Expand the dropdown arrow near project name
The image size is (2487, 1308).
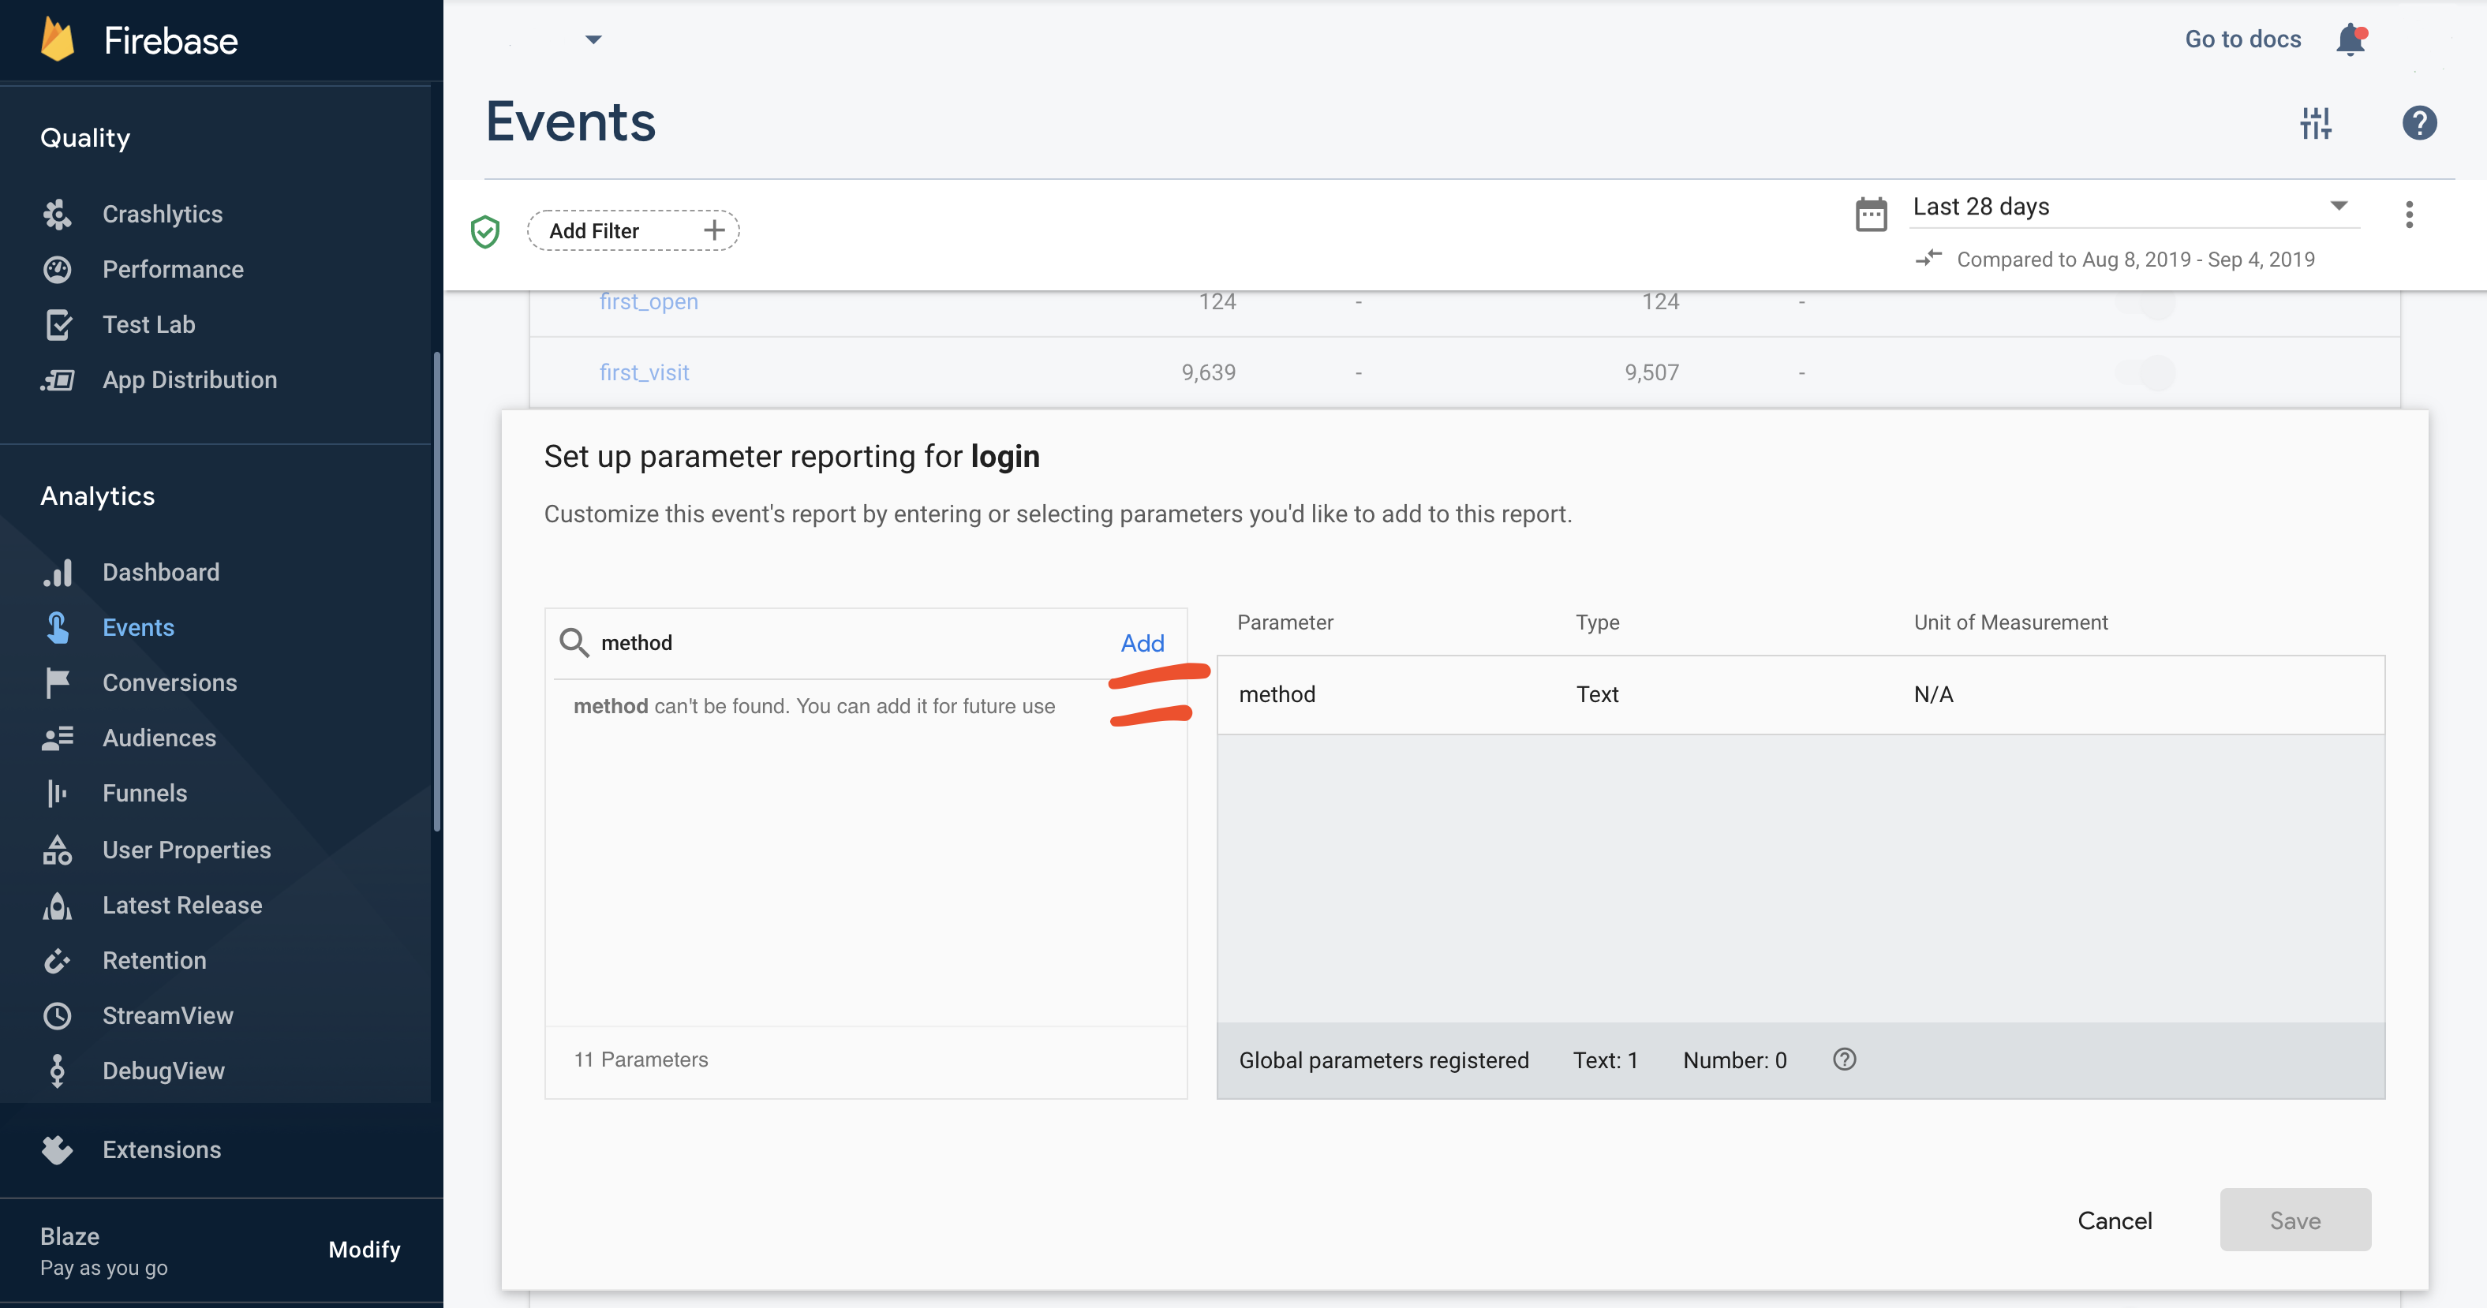(x=592, y=38)
